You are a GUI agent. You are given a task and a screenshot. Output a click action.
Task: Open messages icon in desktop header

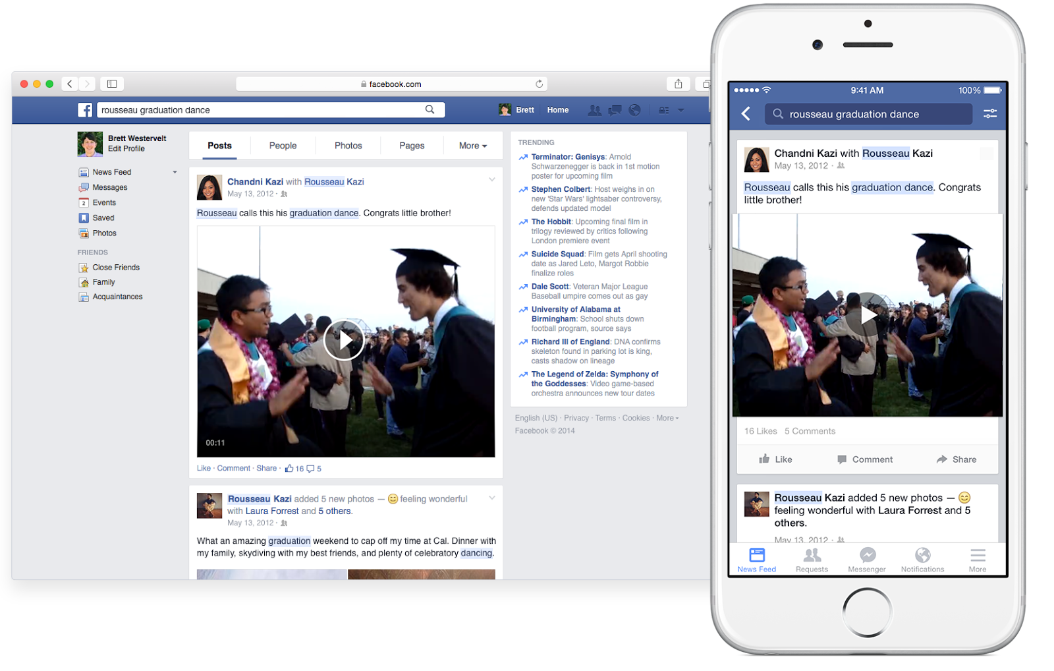(615, 110)
